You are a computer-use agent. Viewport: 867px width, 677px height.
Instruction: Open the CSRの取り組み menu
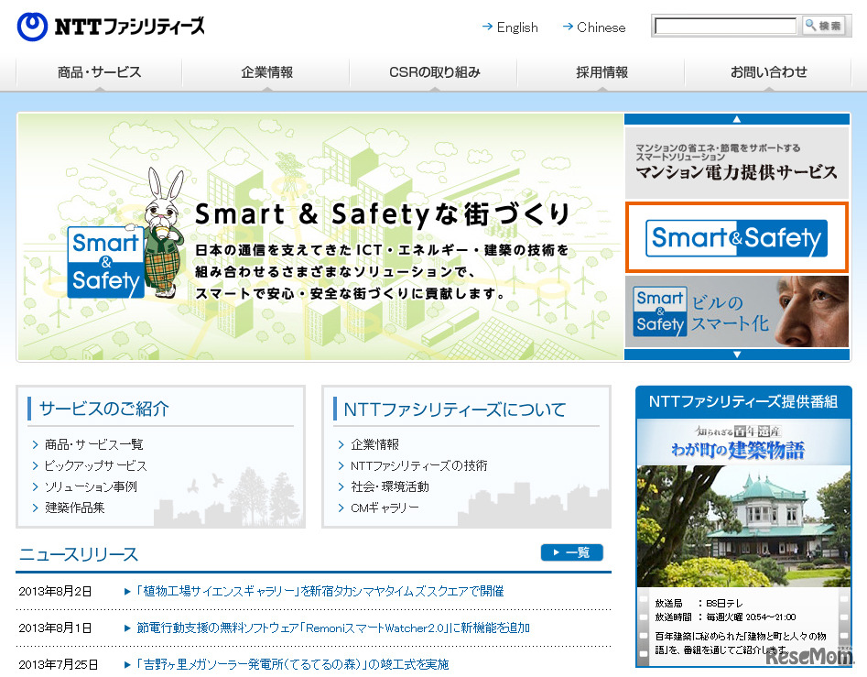[x=435, y=71]
